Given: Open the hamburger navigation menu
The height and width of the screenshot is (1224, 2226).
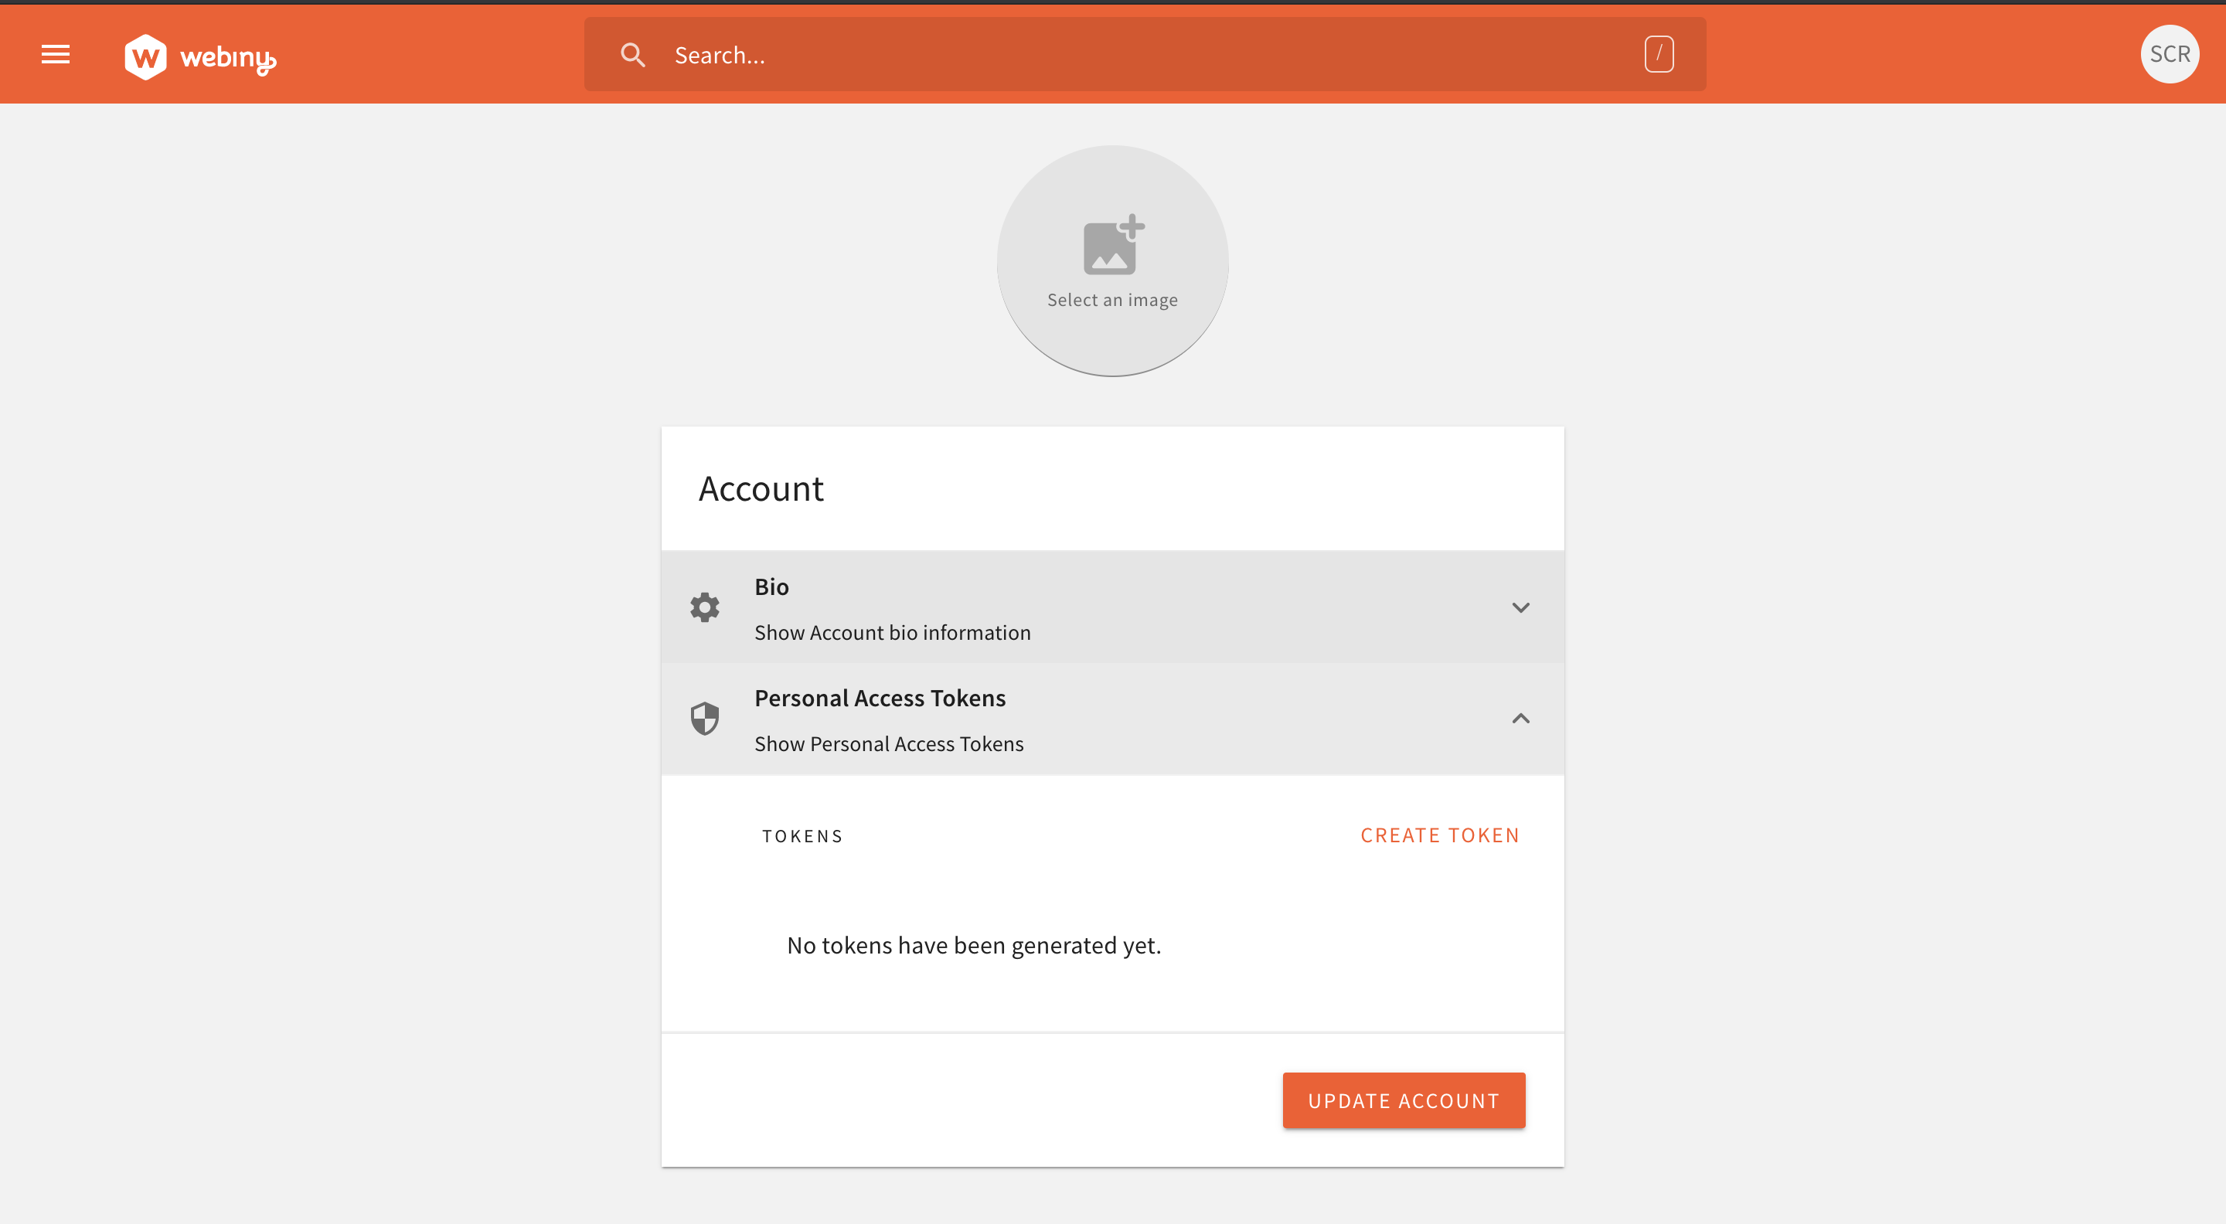Looking at the screenshot, I should coord(56,54).
